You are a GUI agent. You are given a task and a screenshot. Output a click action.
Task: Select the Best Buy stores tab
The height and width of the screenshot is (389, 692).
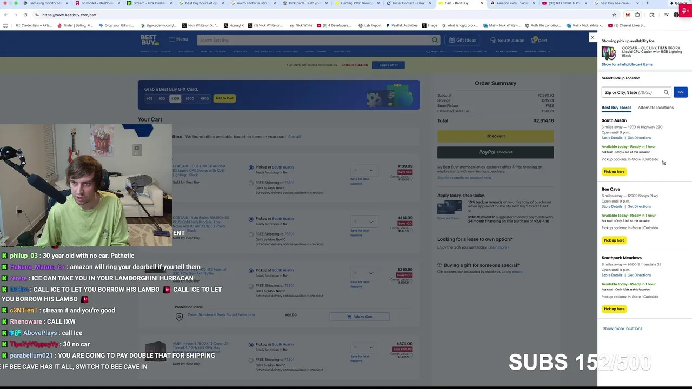pyautogui.click(x=616, y=108)
